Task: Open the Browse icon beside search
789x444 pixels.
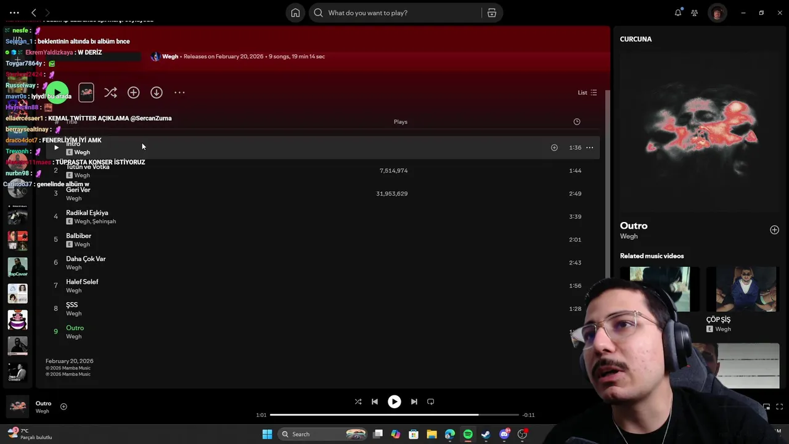Action: point(491,13)
